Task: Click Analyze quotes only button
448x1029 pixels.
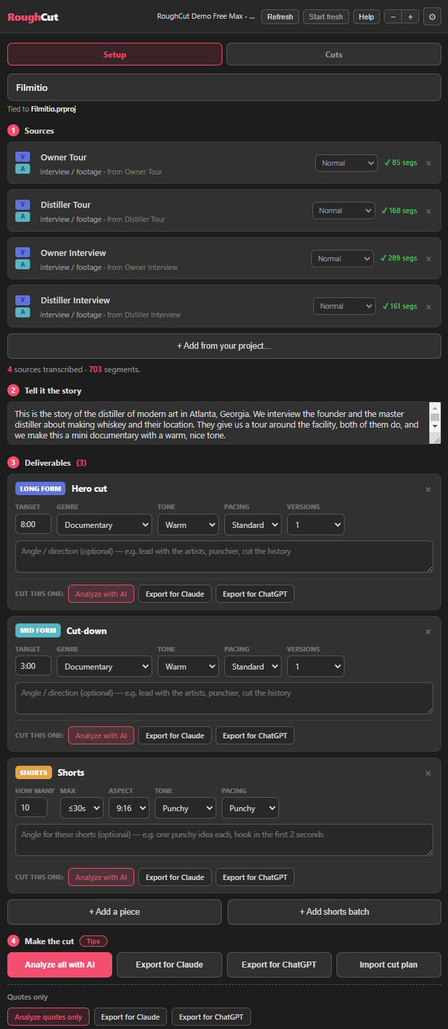Action: pyautogui.click(x=49, y=1017)
